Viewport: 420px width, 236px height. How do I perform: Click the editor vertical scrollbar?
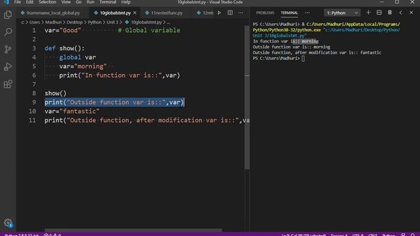247,97
